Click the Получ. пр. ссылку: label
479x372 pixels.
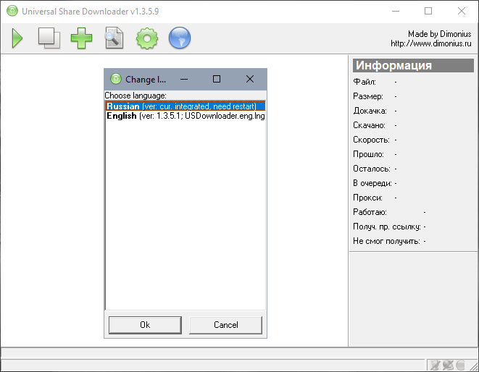click(x=387, y=227)
